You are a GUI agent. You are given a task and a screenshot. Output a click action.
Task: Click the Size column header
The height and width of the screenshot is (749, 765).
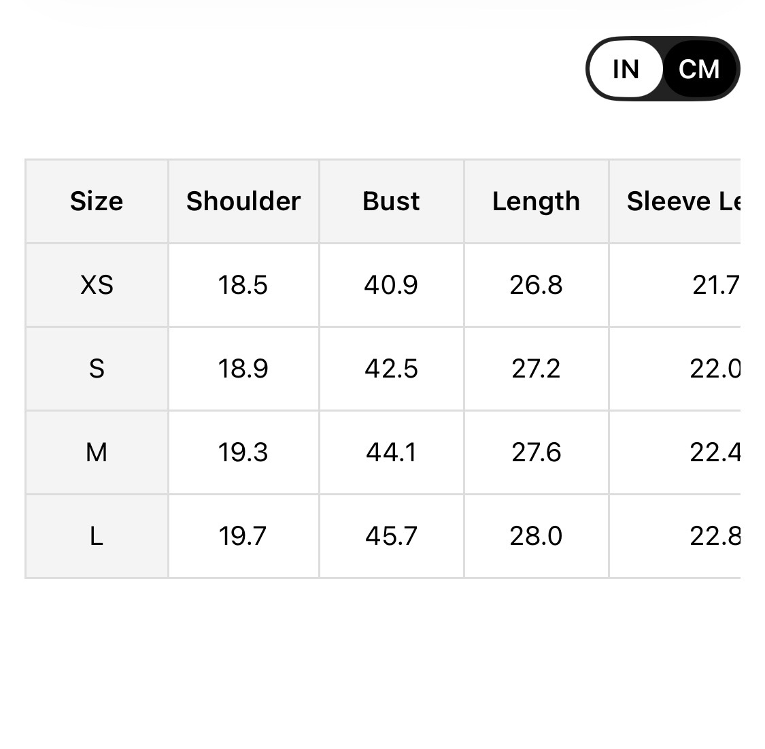click(x=97, y=201)
